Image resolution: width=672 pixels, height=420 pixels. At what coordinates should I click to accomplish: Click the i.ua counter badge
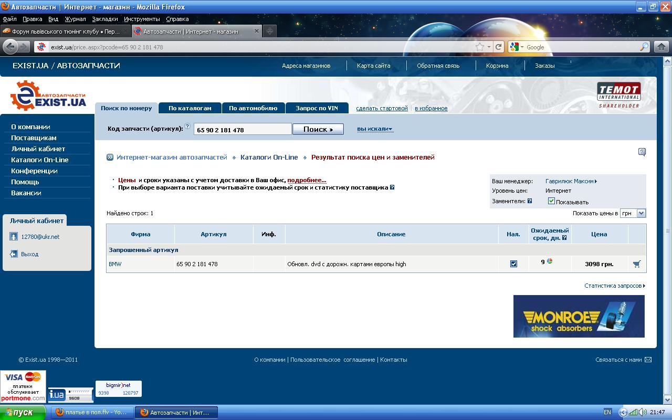pos(70,395)
